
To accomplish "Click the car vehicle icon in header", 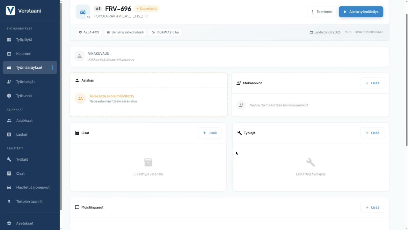I will (x=83, y=12).
